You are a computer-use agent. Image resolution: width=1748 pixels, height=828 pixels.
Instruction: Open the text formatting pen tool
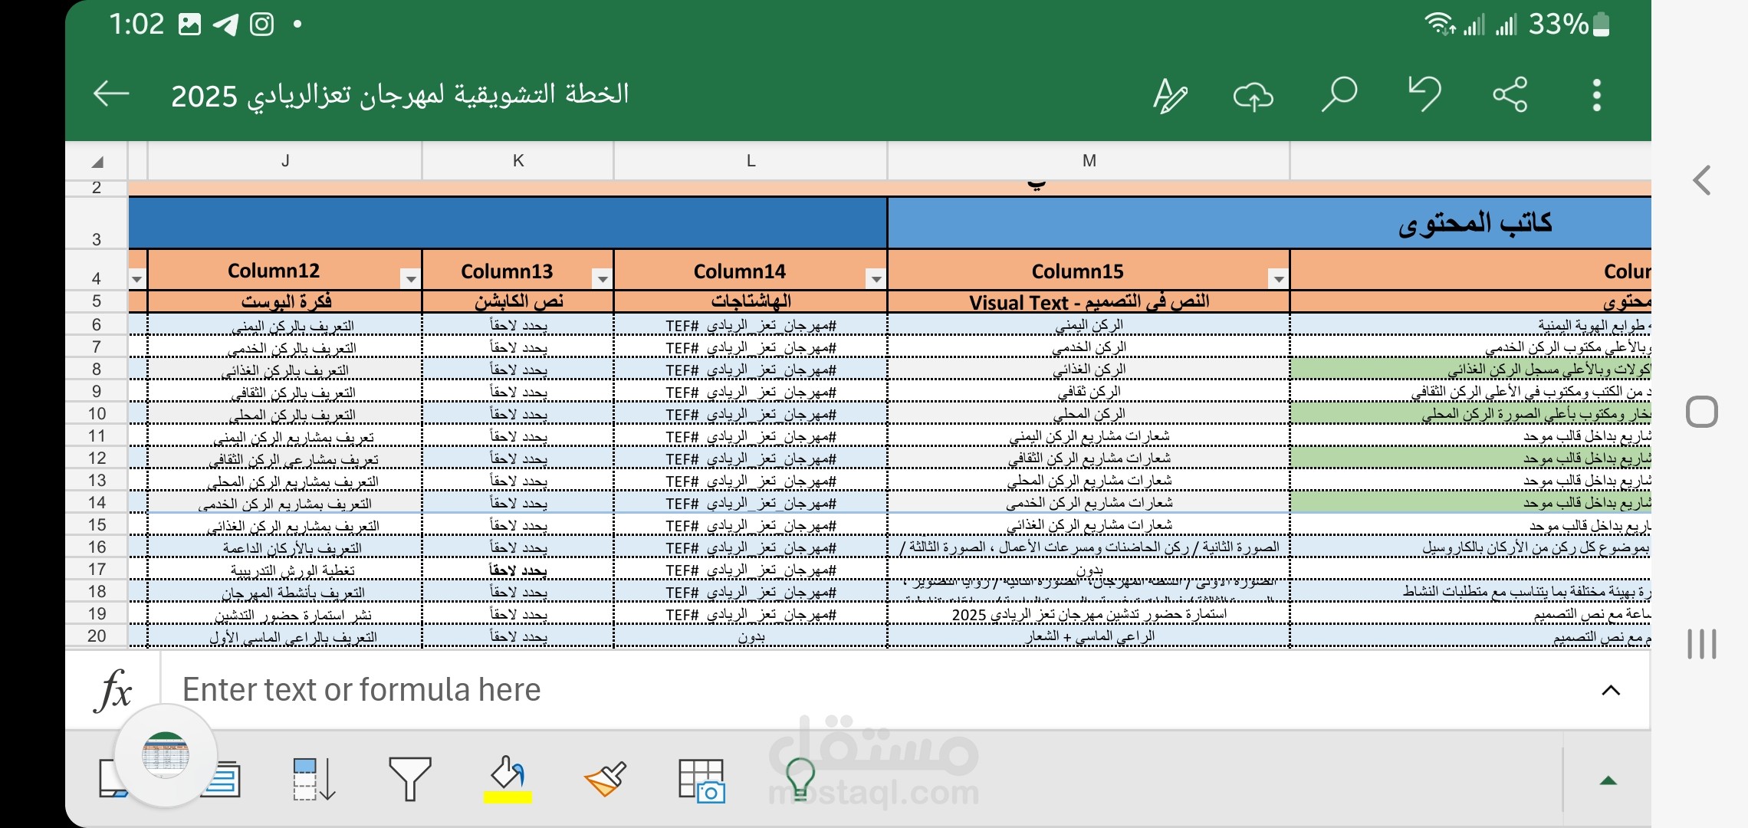[1170, 94]
